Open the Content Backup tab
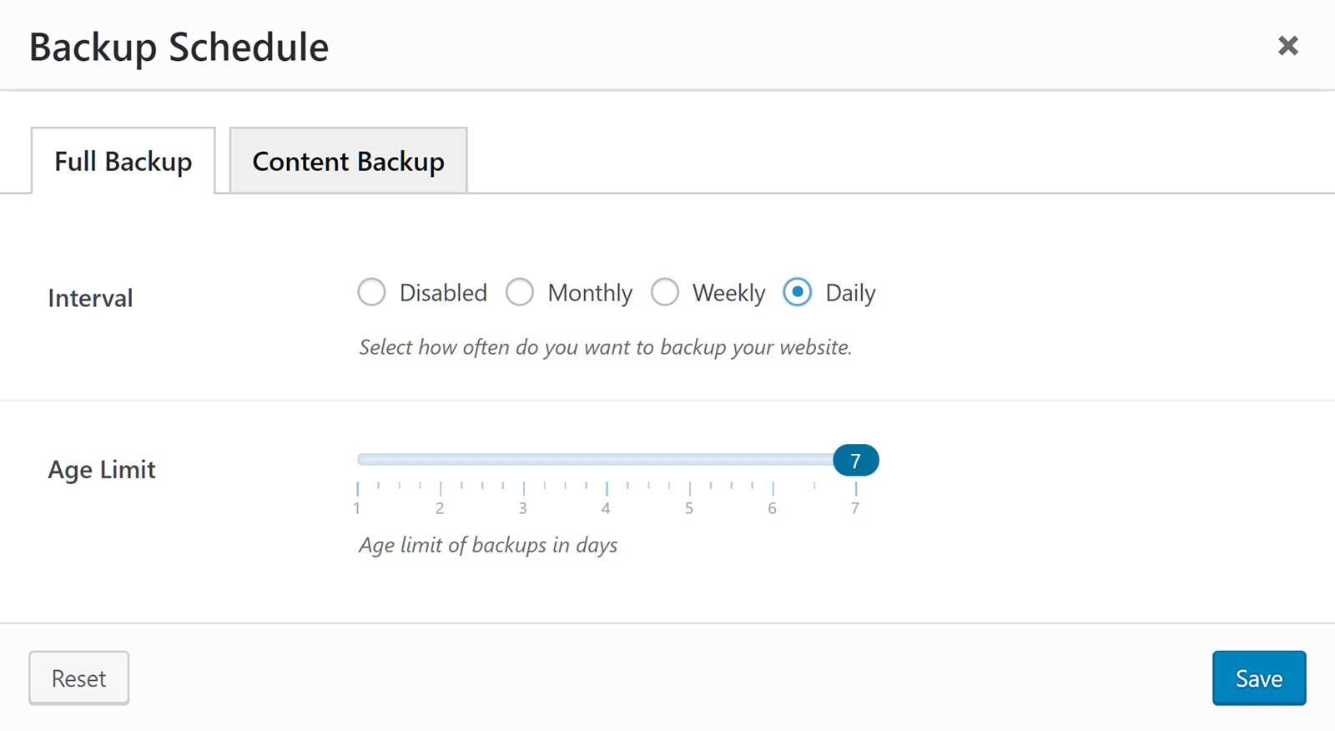This screenshot has width=1335, height=731. click(348, 161)
